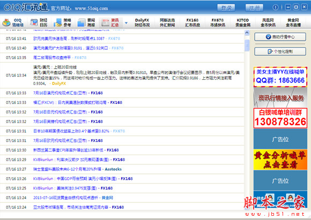This screenshot has height=220, width=311.
Task: Click the 白银喊单培训群 130878326 banner
Action: pos(280,118)
